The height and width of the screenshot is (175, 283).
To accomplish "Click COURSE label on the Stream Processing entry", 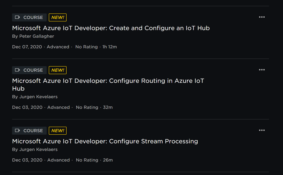I will pyautogui.click(x=33, y=131).
